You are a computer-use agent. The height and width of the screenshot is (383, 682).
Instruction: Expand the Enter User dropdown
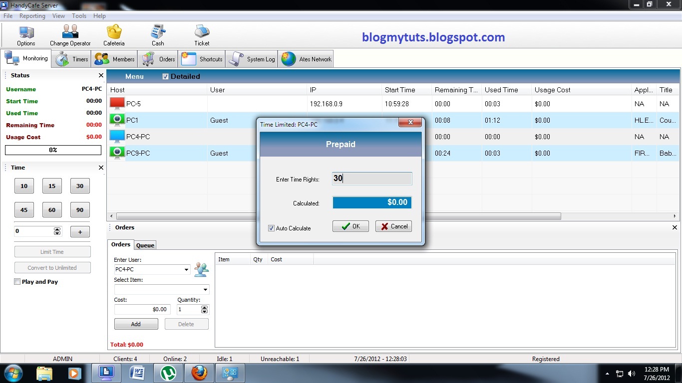click(186, 269)
